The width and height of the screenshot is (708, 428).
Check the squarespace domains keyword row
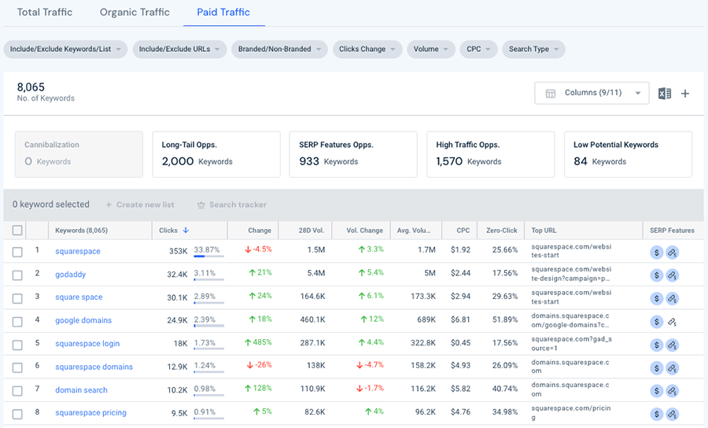coord(17,368)
